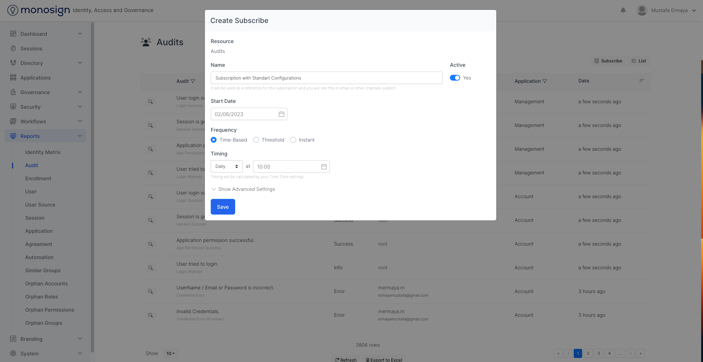
Task: Click the Dashboard sidebar icon
Action: pos(13,34)
